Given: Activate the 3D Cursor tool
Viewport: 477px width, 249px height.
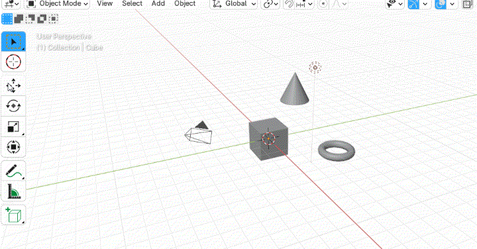Looking at the screenshot, I should point(13,62).
